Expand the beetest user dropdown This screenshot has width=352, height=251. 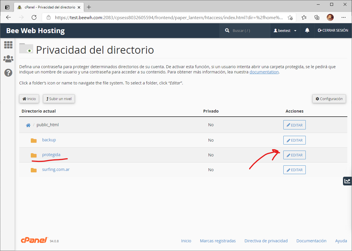tap(285, 30)
